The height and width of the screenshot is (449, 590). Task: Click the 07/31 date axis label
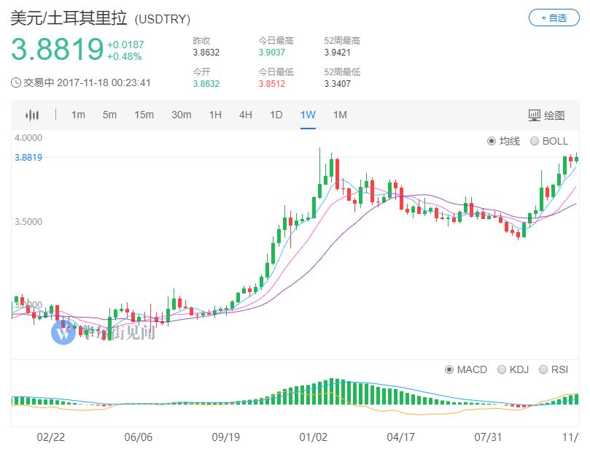(488, 437)
